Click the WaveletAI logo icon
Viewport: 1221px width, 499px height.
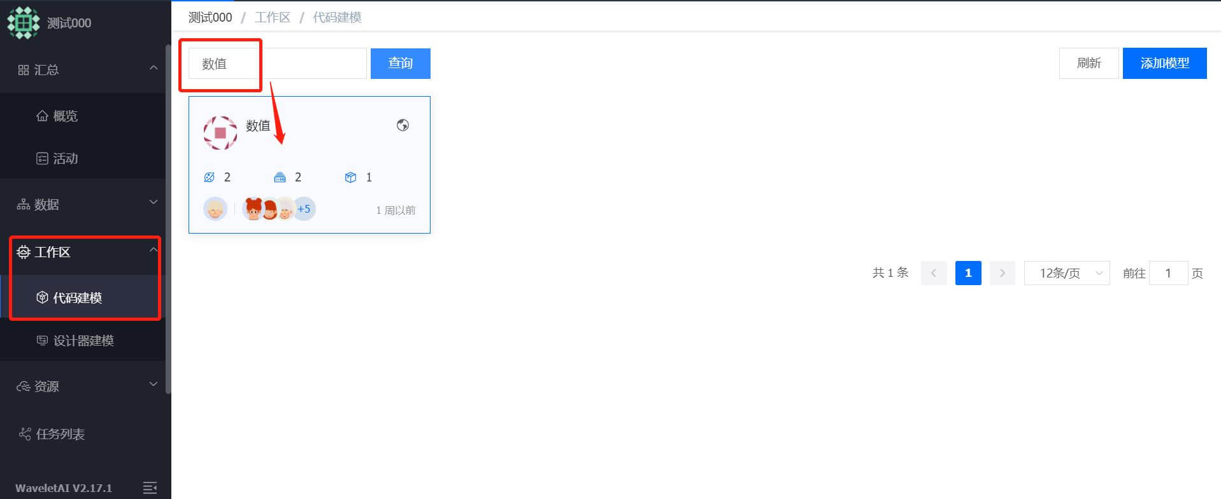23,23
